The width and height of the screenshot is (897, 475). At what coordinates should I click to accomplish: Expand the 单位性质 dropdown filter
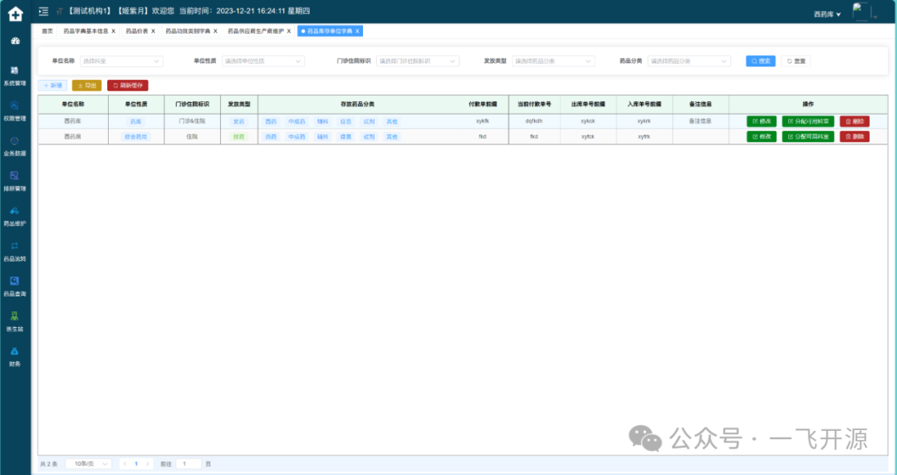coord(263,61)
